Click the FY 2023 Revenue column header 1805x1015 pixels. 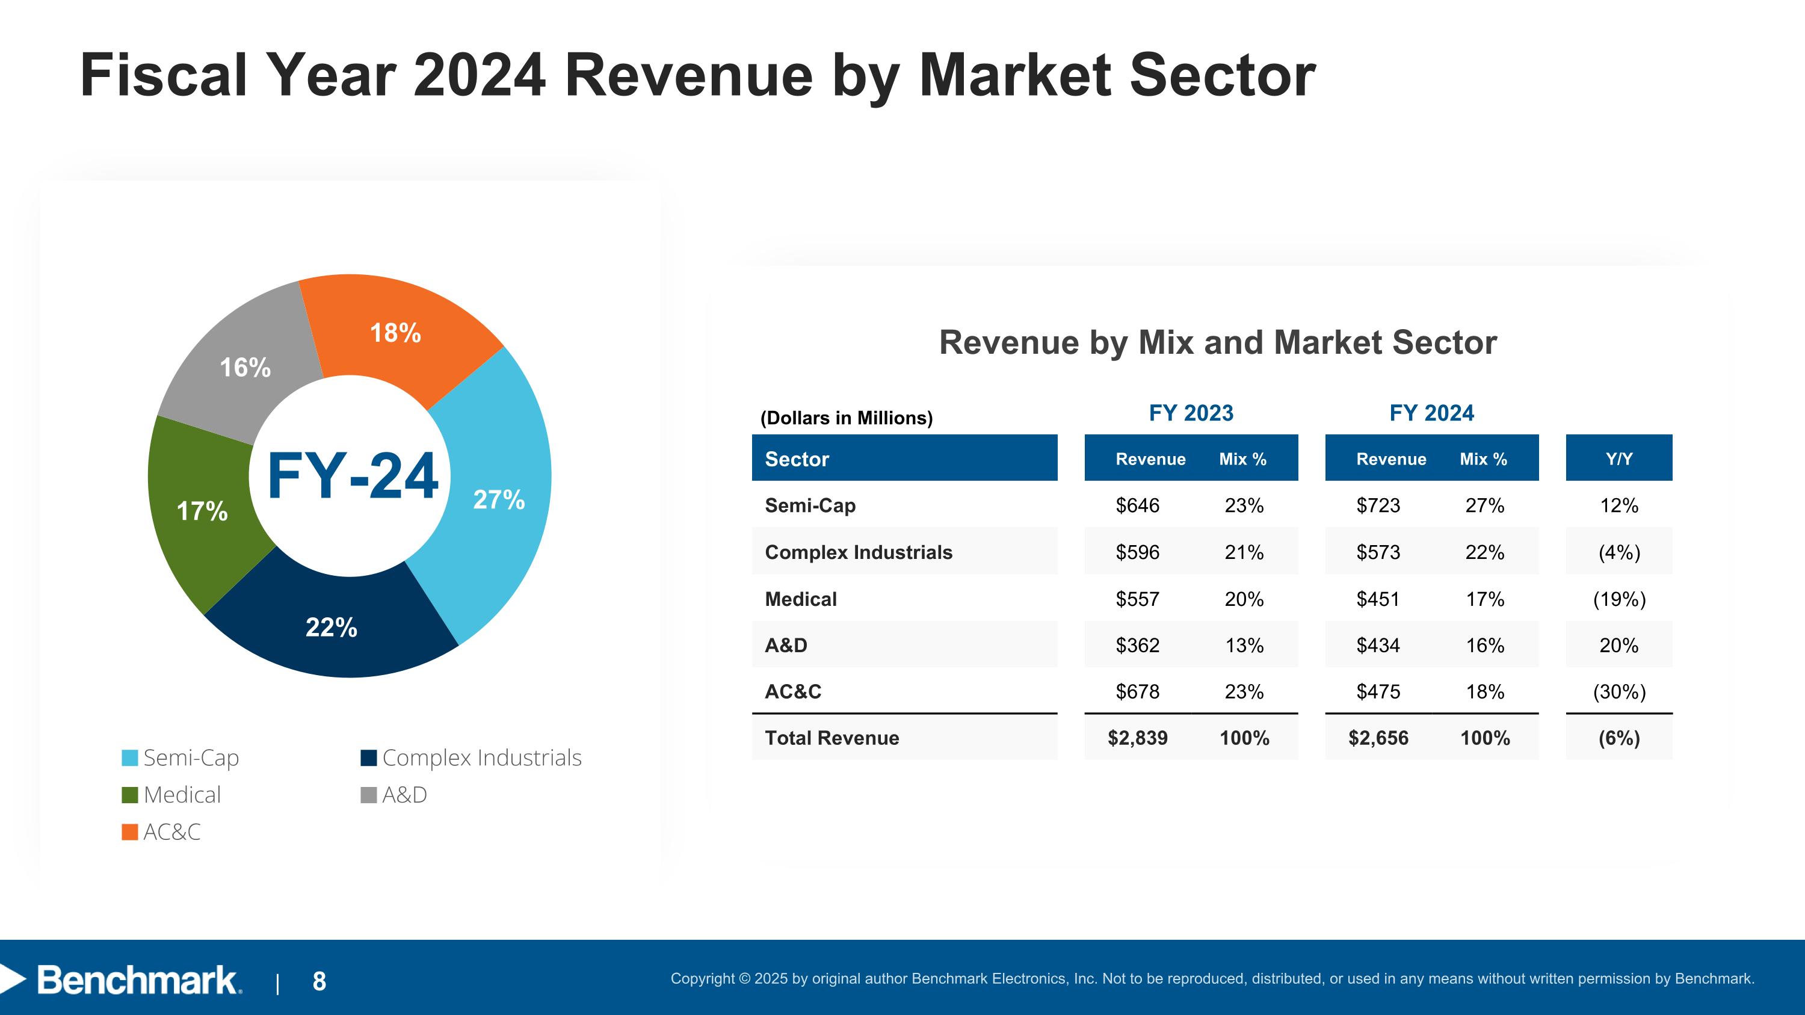tap(1150, 460)
